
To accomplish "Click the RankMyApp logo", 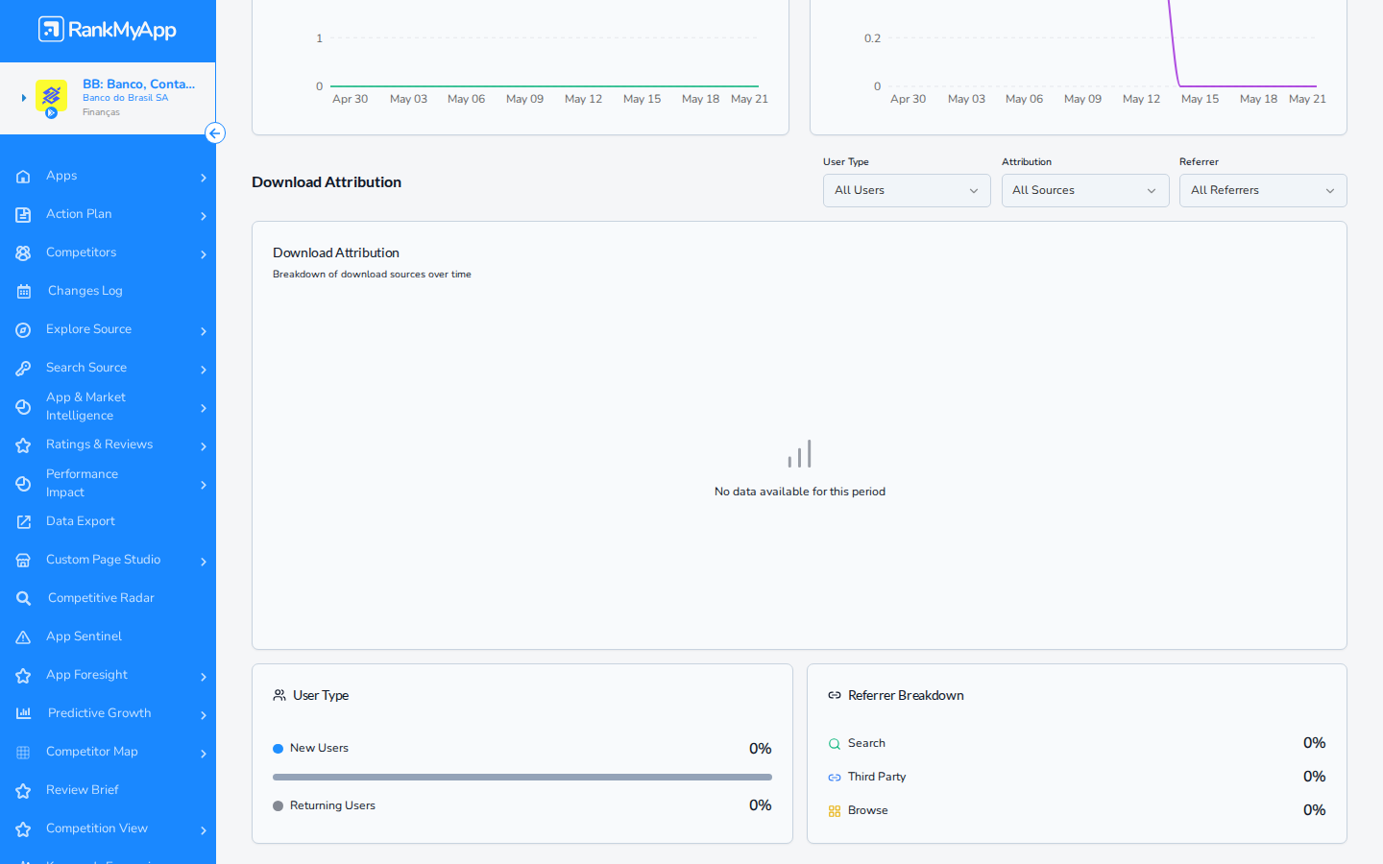I will (108, 30).
